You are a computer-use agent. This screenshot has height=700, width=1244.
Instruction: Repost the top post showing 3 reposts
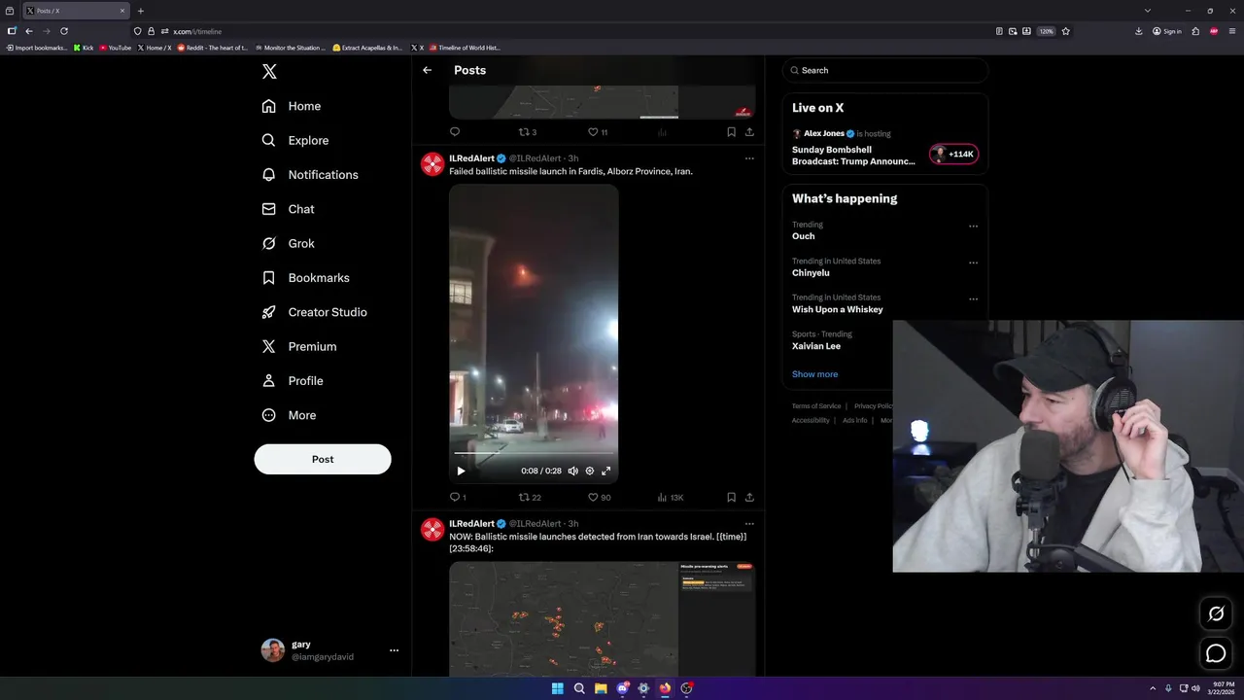[528, 132]
